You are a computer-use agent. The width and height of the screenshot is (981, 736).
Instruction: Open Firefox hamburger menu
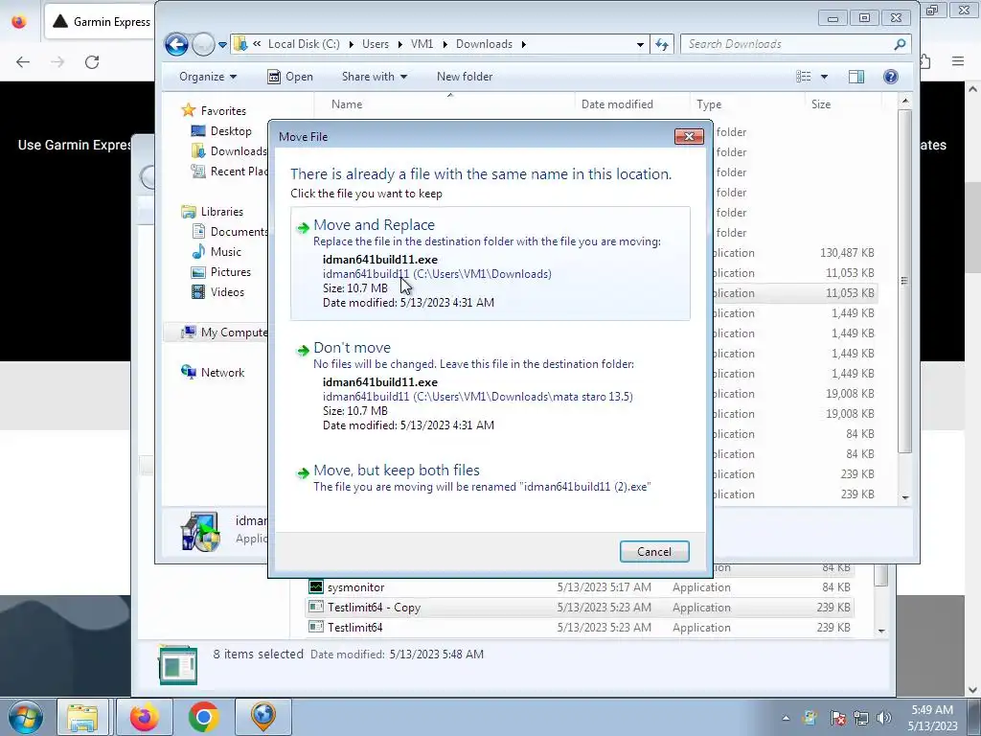[x=958, y=61]
